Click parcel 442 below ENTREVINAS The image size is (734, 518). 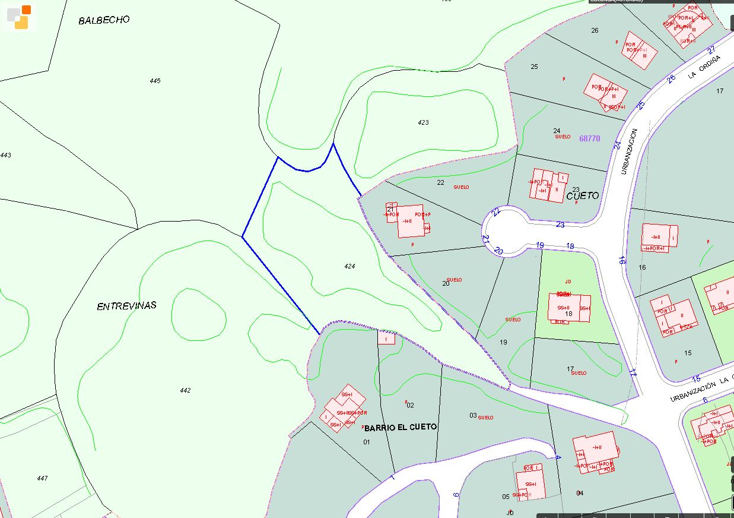click(x=185, y=390)
